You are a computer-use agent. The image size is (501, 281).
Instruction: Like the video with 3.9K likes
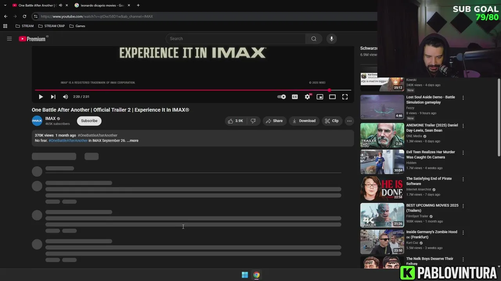point(235,121)
